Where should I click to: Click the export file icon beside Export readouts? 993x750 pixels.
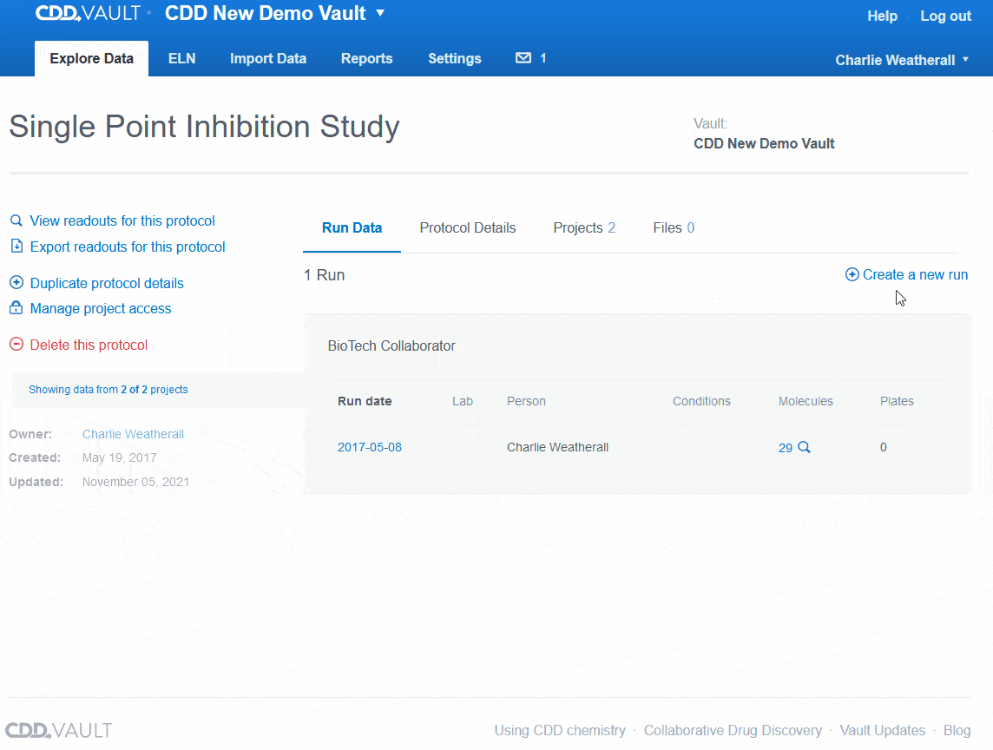click(x=16, y=247)
